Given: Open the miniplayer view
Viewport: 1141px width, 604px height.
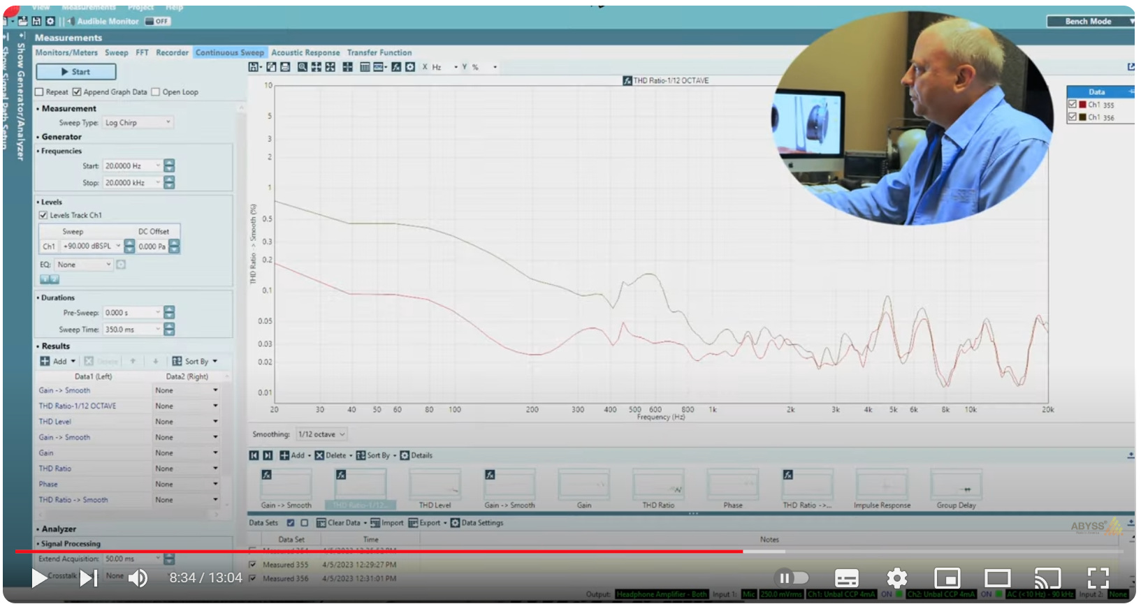Looking at the screenshot, I should (947, 578).
